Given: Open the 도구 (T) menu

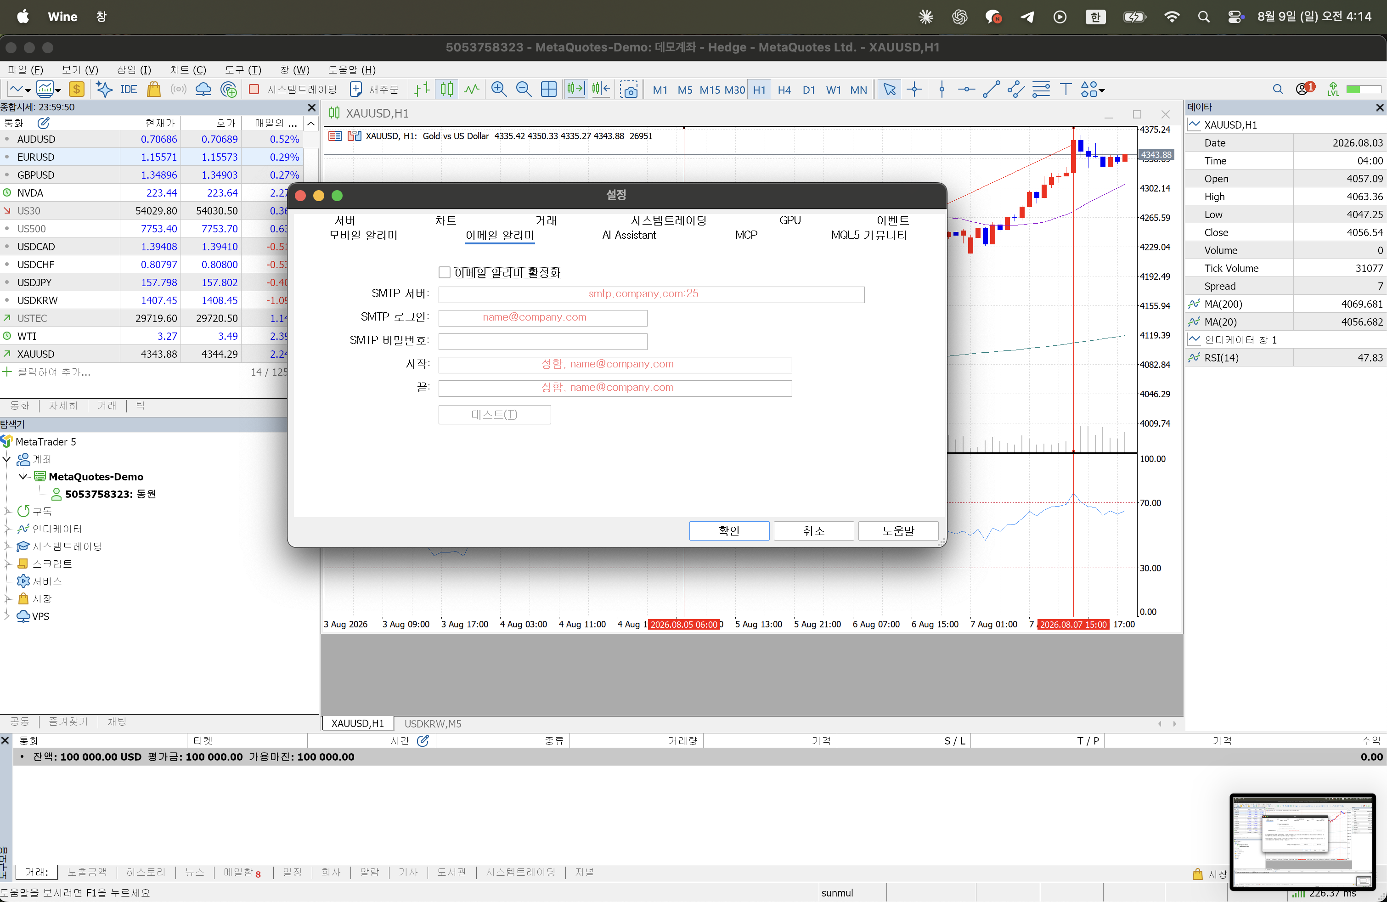Looking at the screenshot, I should pos(243,70).
